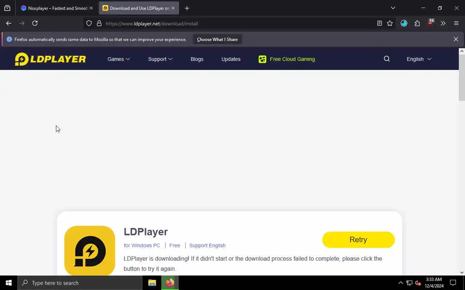
Task: Click the network tray icon
Action: 409,283
